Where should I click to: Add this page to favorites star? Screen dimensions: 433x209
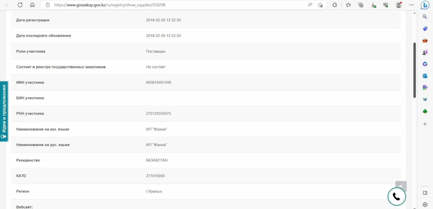[x=320, y=5]
